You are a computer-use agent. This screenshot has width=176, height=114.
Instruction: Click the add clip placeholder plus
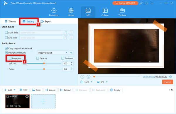(x=43, y=101)
